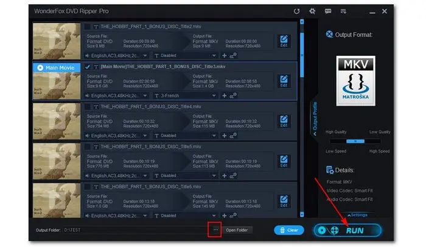
Task: Rename Title4.mkv via its T icon
Action: pos(96,107)
